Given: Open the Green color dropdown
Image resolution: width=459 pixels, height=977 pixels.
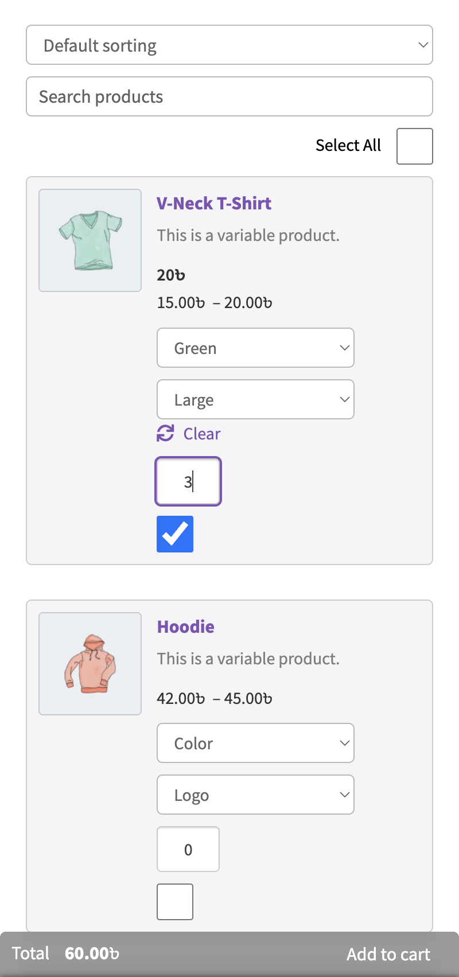Looking at the screenshot, I should pos(255,348).
